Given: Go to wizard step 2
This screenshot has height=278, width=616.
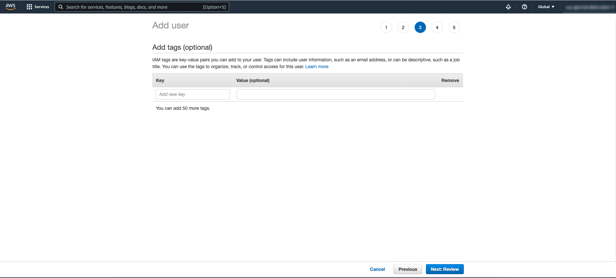Looking at the screenshot, I should click(403, 27).
